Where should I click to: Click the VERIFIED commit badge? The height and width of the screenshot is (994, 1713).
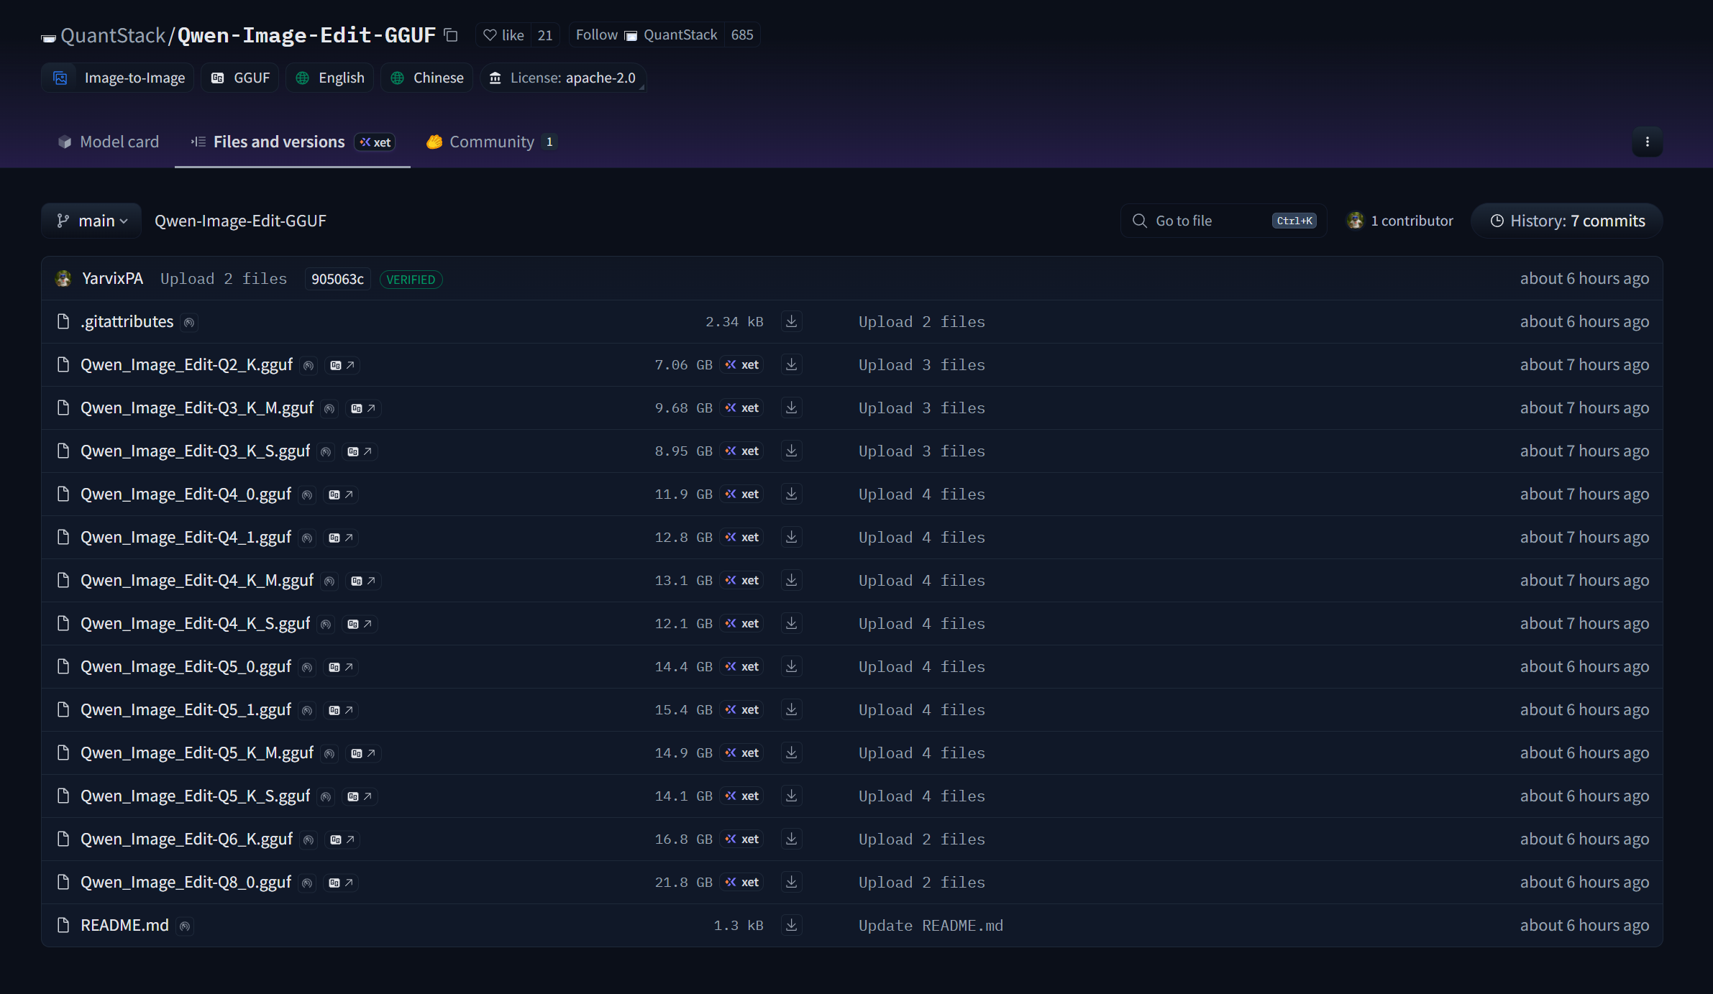(411, 280)
